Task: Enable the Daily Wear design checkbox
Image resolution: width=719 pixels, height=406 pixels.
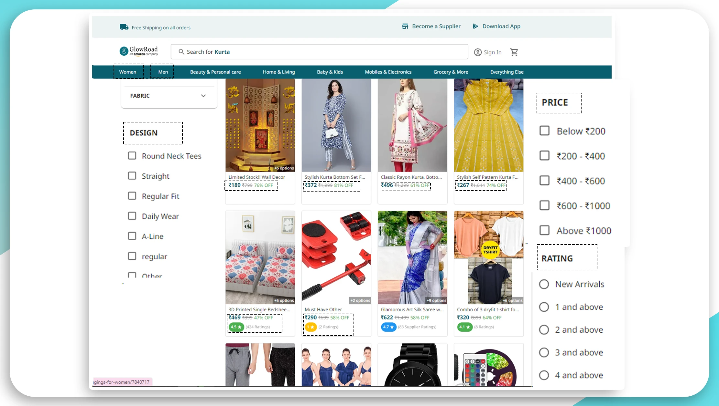Action: click(132, 215)
